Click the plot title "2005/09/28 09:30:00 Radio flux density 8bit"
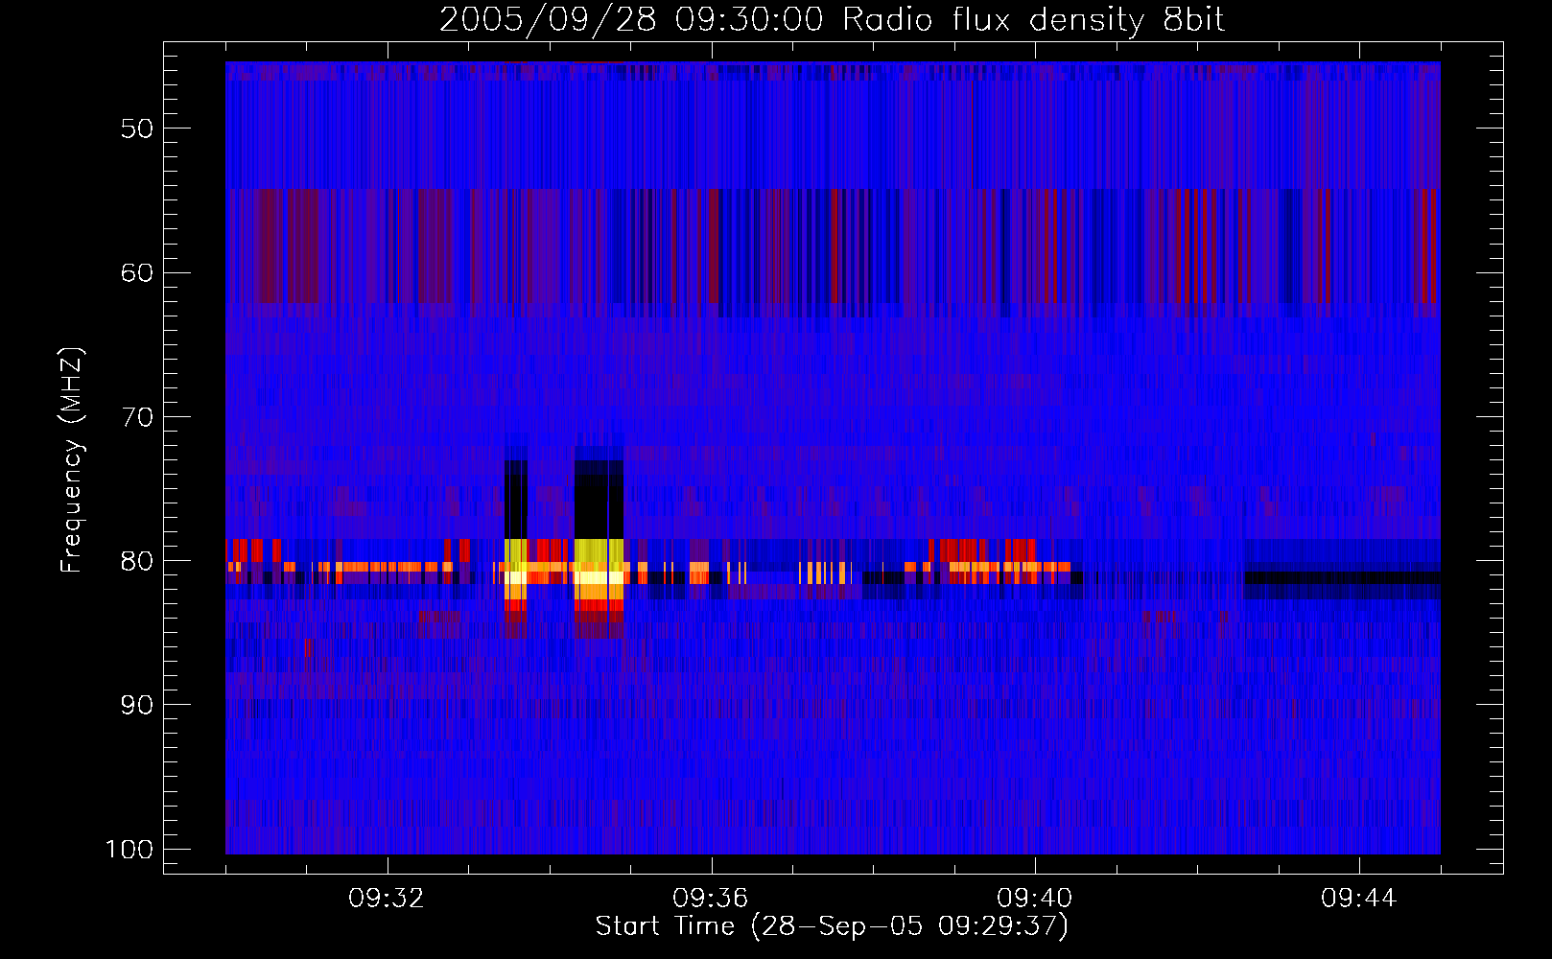The image size is (1552, 959). coord(832,20)
